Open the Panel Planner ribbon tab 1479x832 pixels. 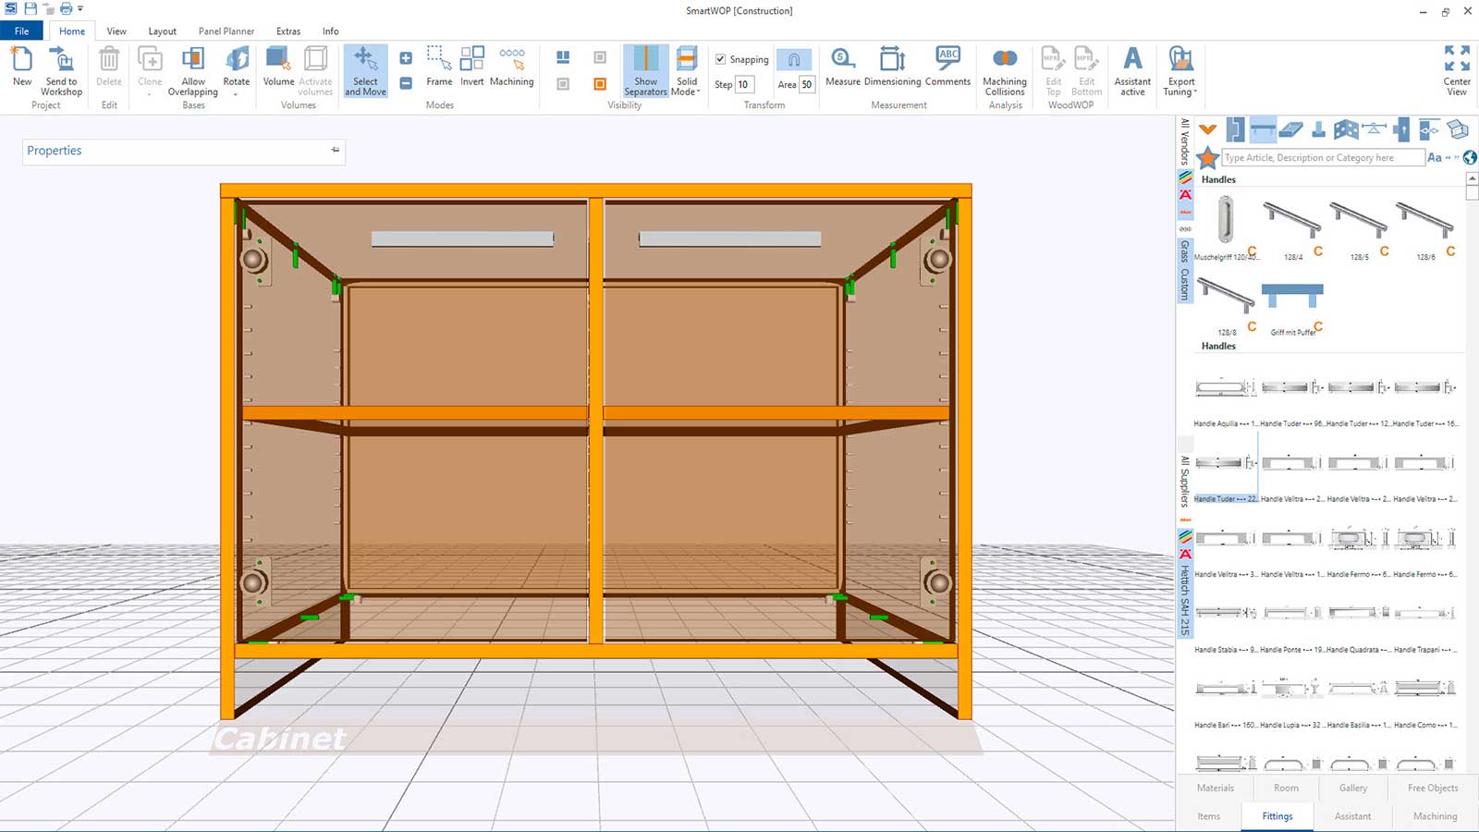(226, 31)
